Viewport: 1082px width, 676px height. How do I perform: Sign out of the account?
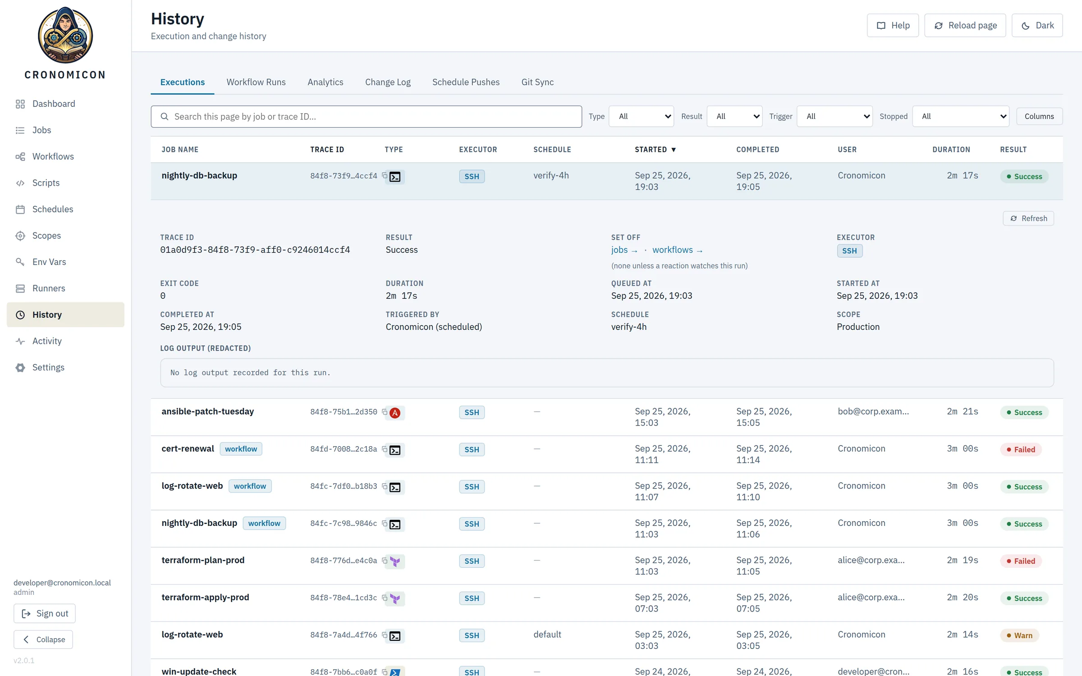click(x=45, y=613)
